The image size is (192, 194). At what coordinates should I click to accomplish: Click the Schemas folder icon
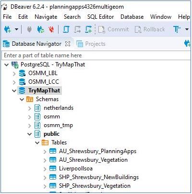click(30, 99)
